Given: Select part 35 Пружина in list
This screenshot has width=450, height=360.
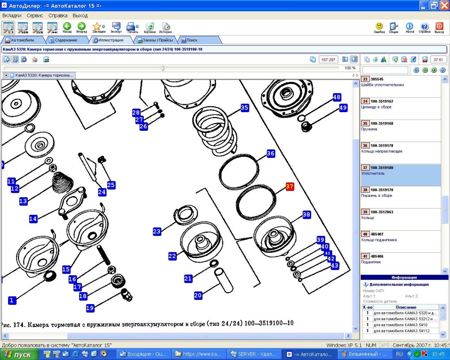Looking at the screenshot, I should tap(401, 131).
